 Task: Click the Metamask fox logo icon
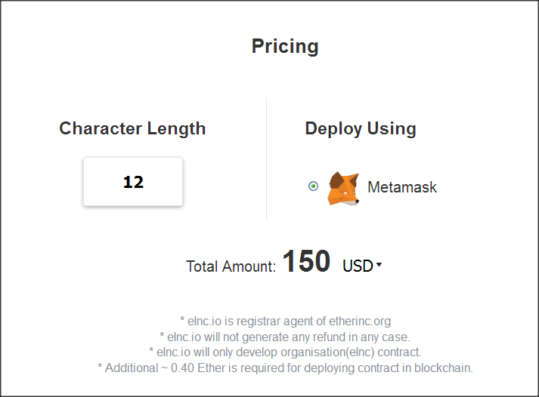343,189
